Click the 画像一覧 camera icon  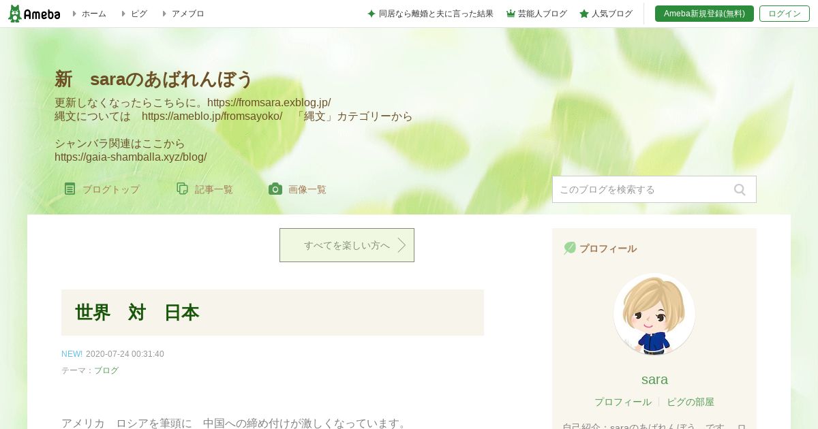[x=275, y=189]
